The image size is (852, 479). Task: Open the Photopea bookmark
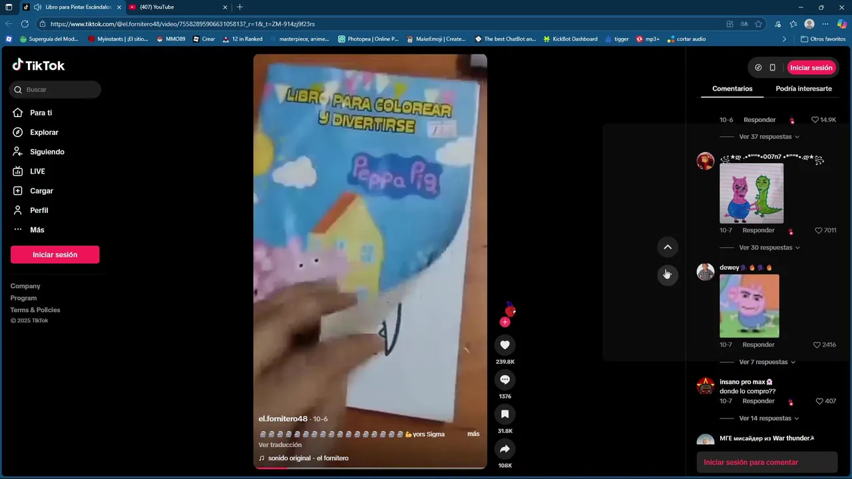click(368, 39)
